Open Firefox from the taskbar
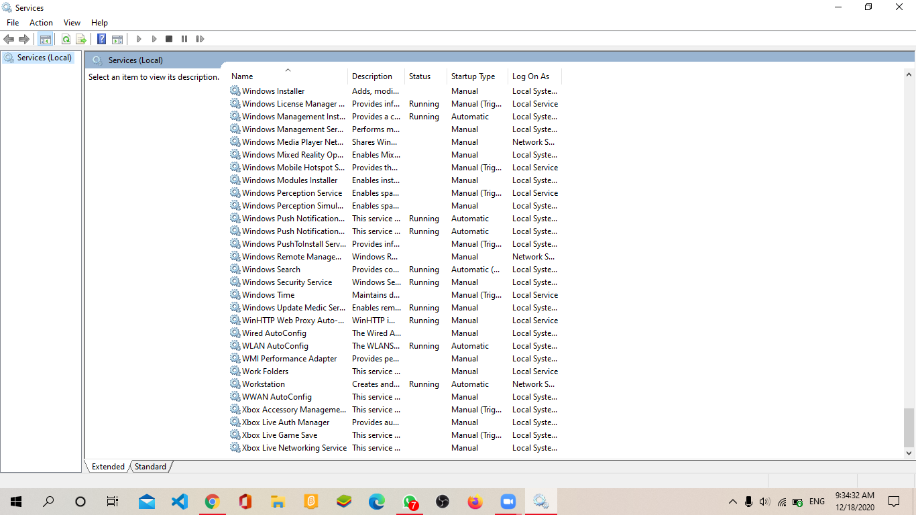This screenshot has width=916, height=515. 475,502
